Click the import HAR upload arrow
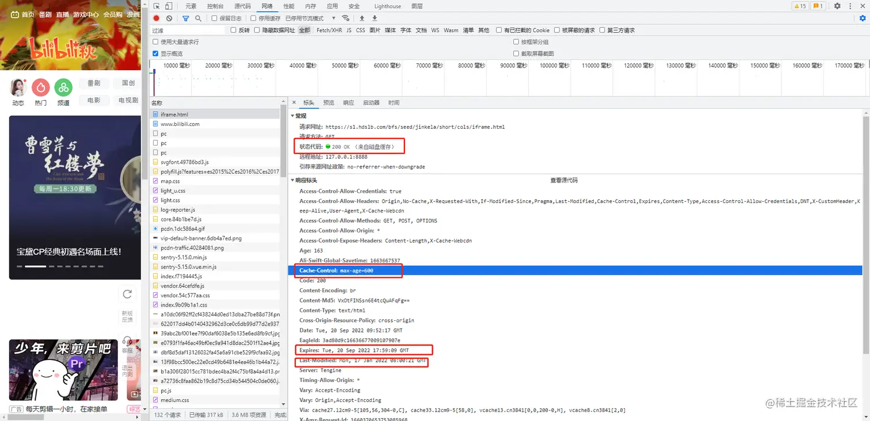This screenshot has width=870, height=421. [362, 18]
